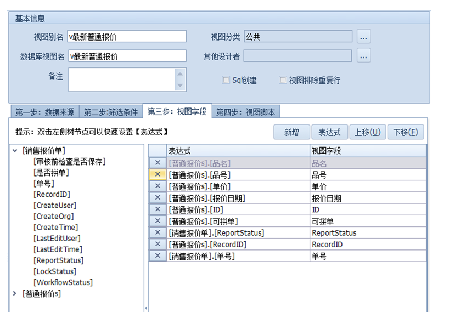Expand the 普通报价s tree node
The image size is (449, 312).
pyautogui.click(x=15, y=294)
